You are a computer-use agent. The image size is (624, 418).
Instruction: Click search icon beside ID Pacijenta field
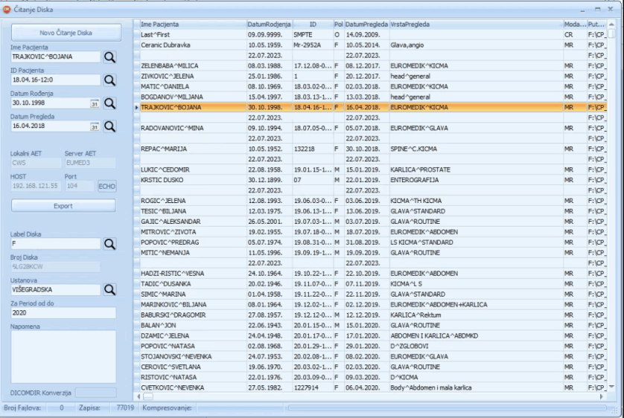[109, 80]
